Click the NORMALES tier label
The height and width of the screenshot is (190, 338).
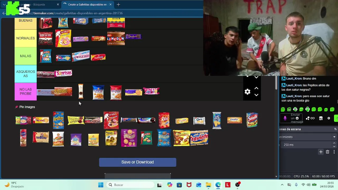[x=26, y=38]
